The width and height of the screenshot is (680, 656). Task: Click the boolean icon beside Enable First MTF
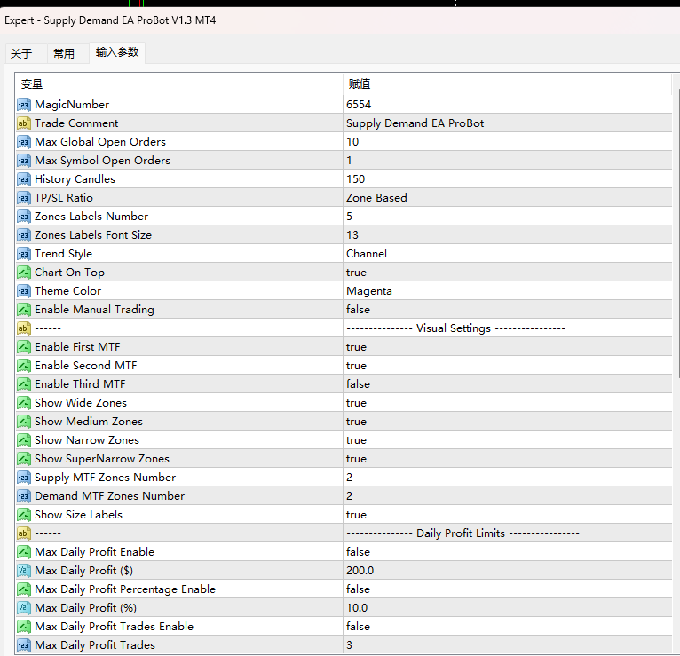click(24, 347)
